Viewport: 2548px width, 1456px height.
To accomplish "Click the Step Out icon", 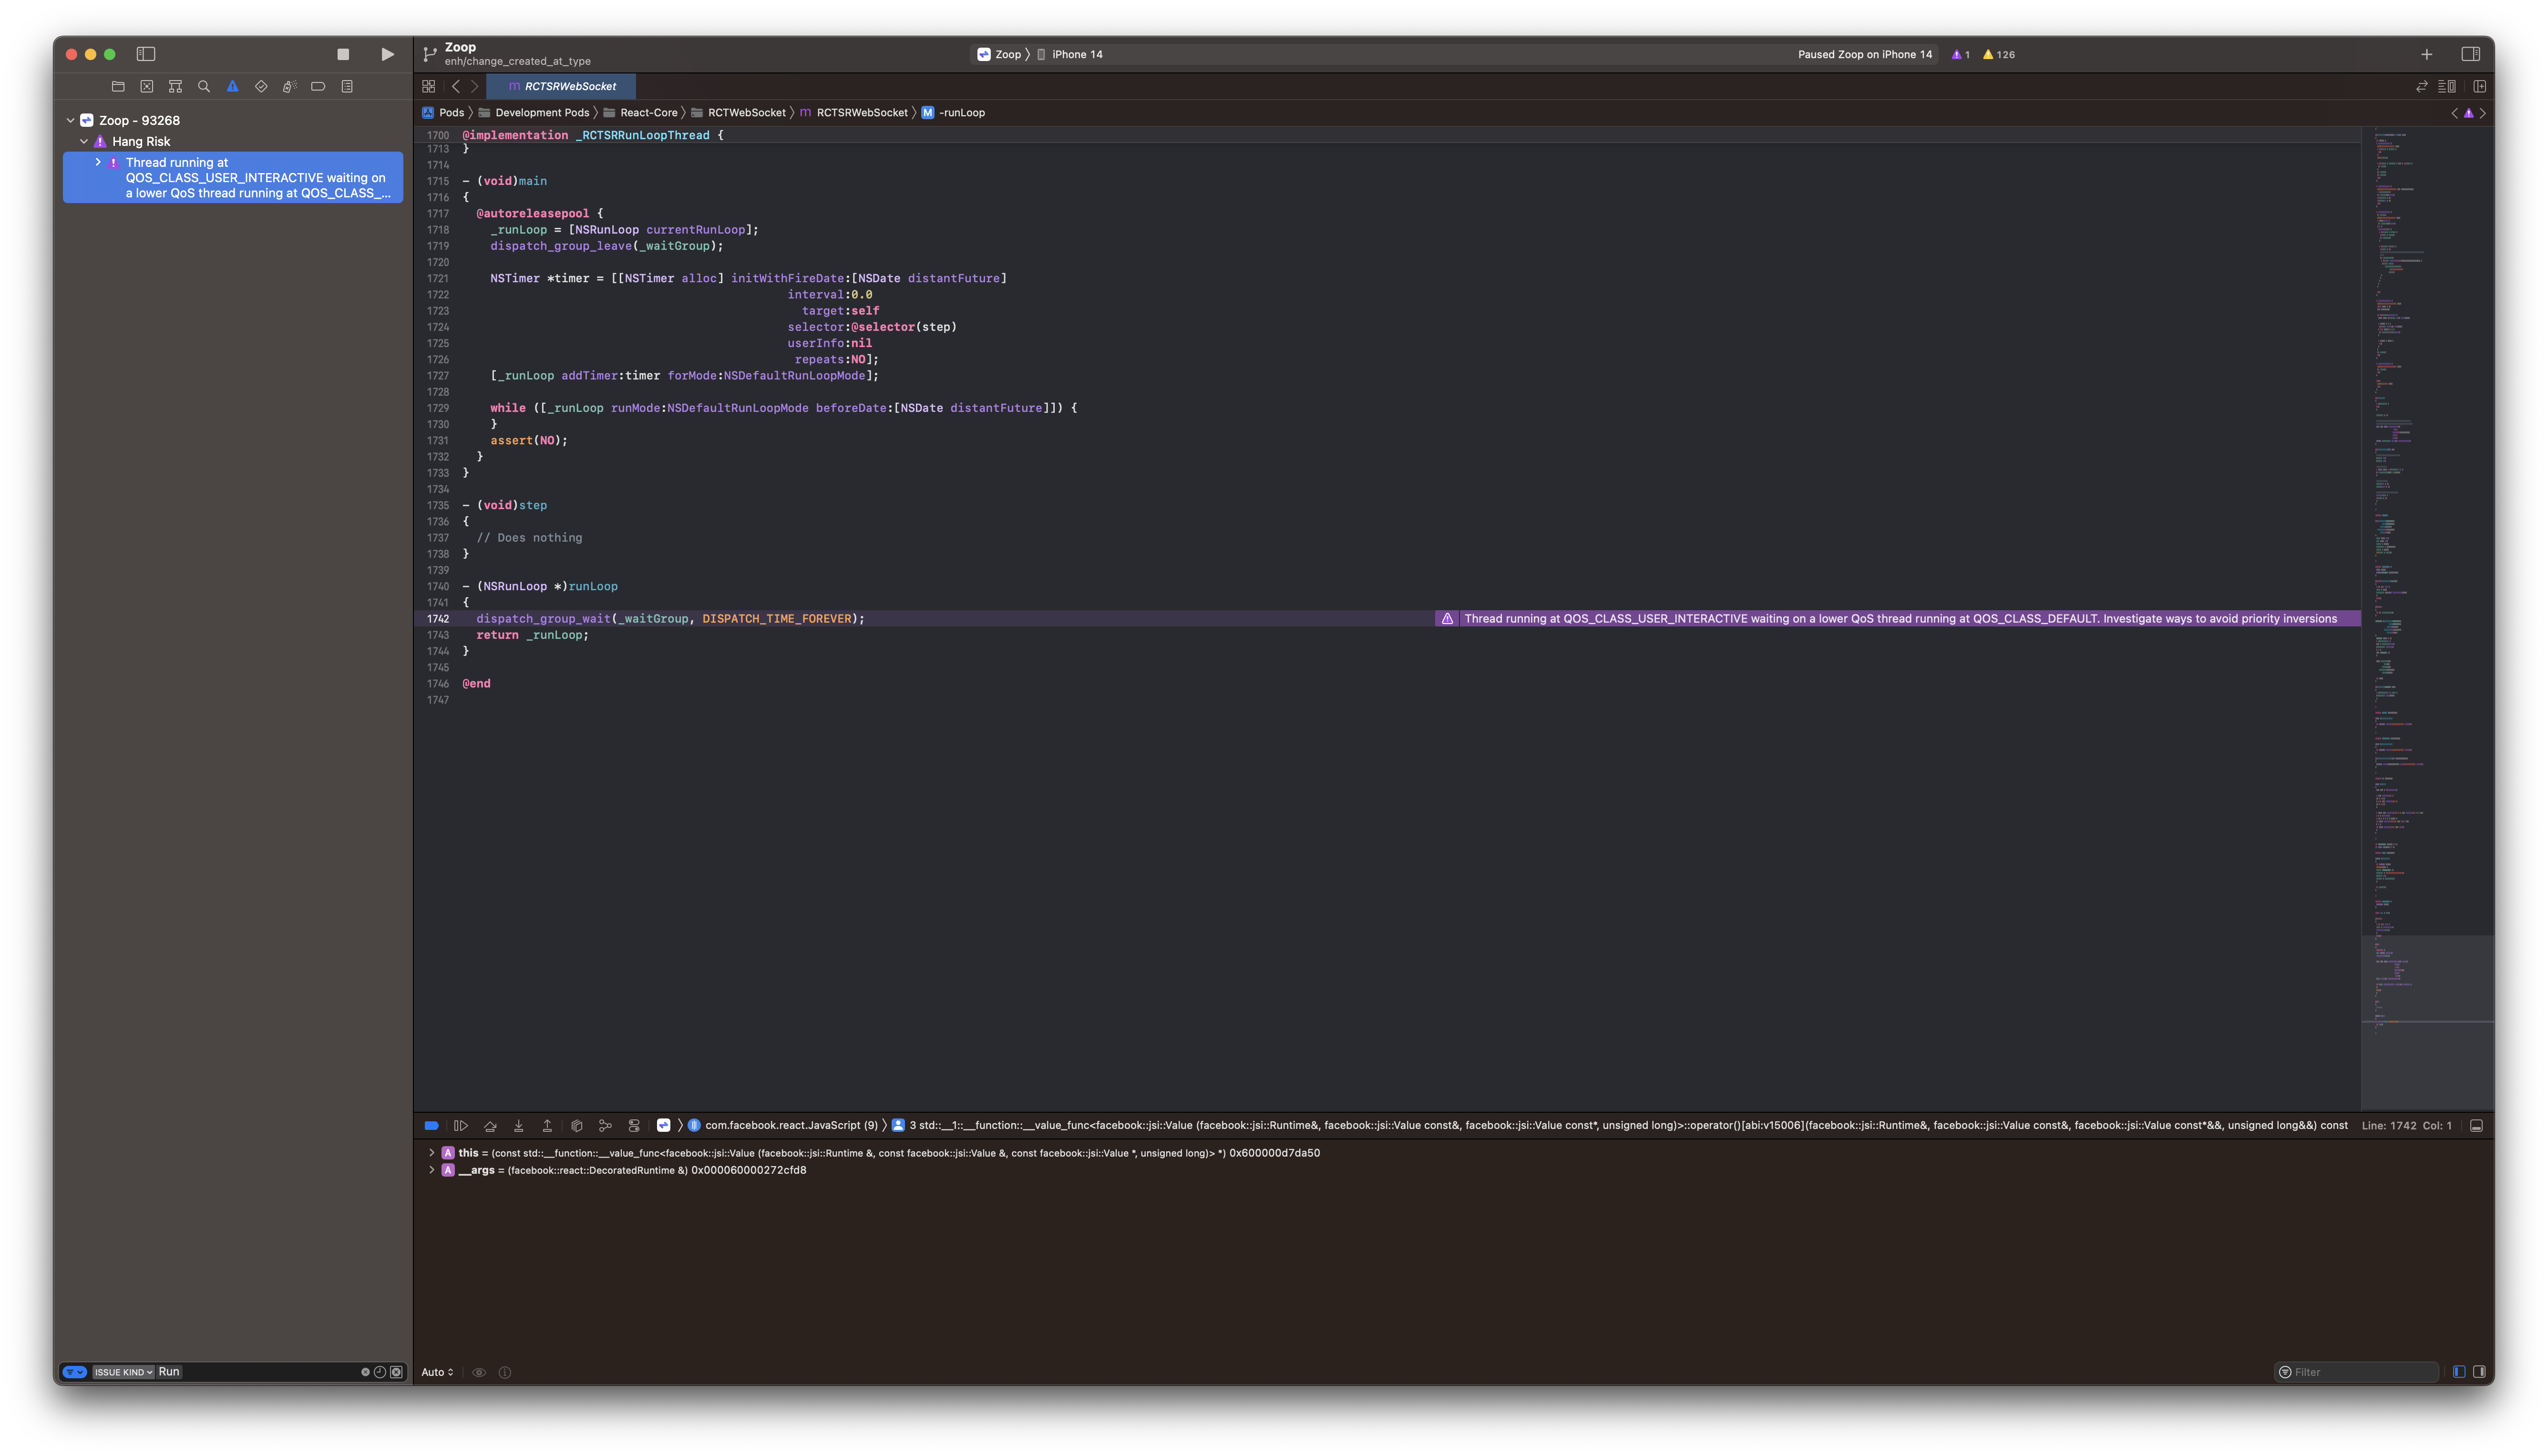I will click(x=547, y=1125).
